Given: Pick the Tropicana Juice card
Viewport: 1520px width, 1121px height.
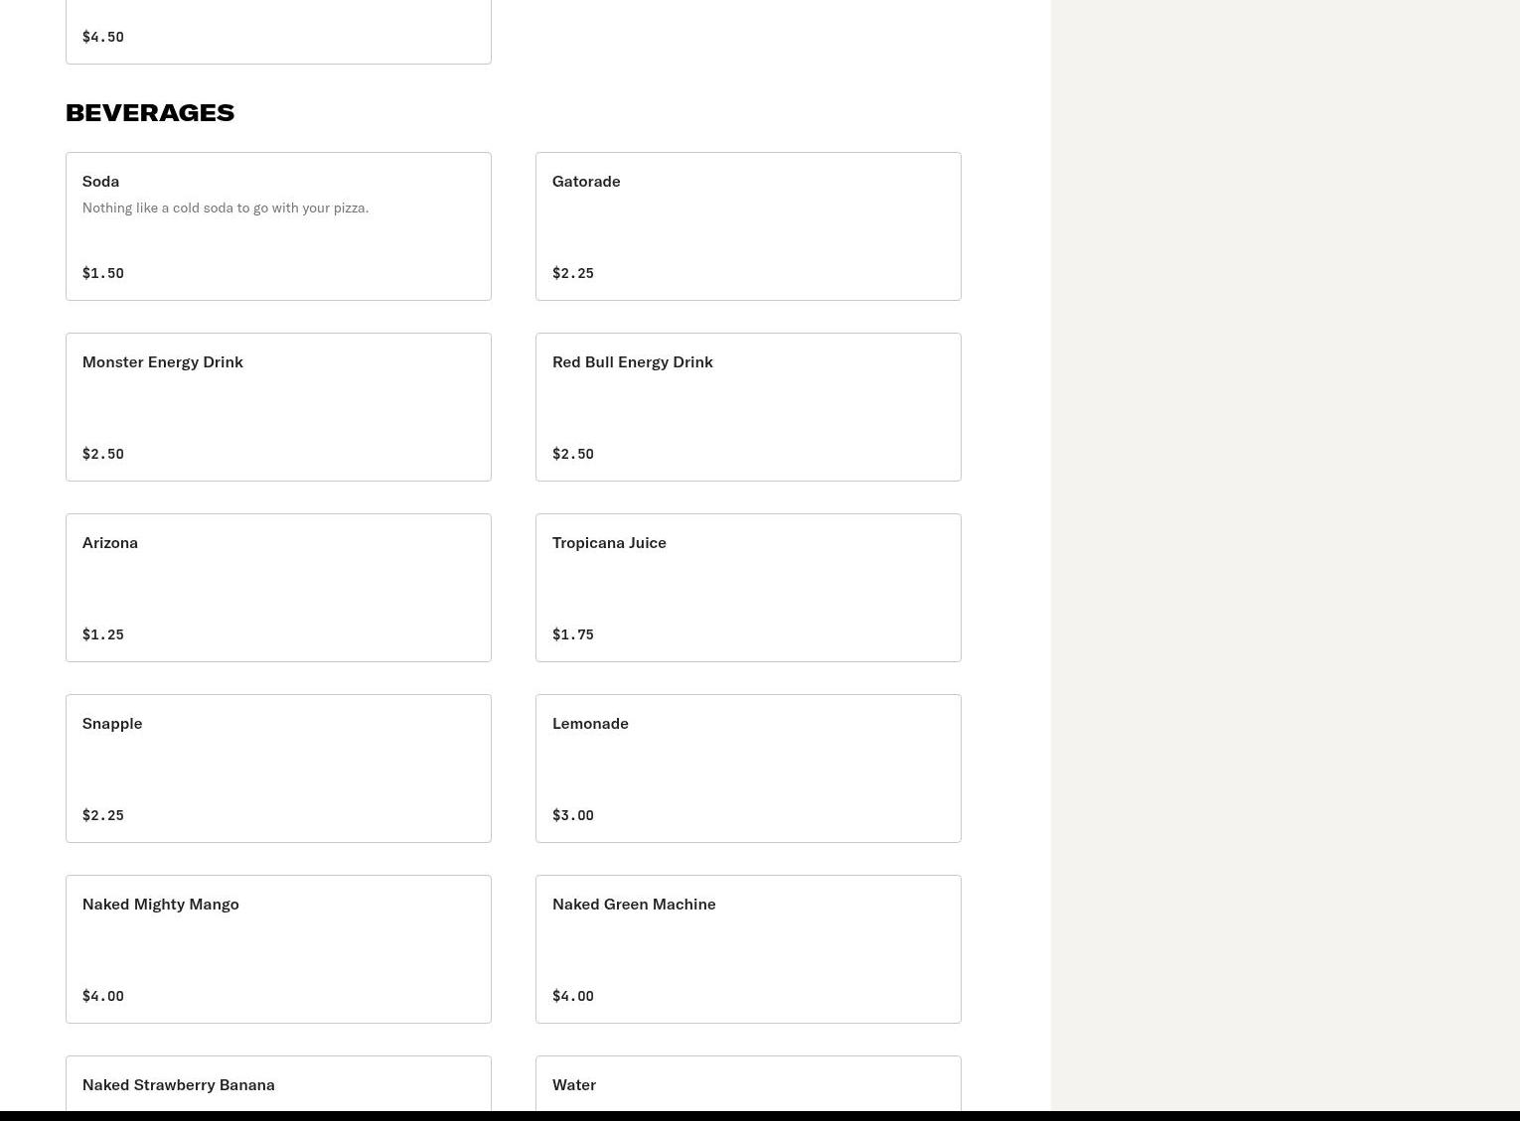Looking at the screenshot, I should [748, 588].
